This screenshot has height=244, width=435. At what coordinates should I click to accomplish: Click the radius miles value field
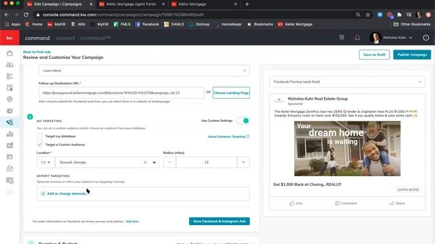pyautogui.click(x=207, y=163)
